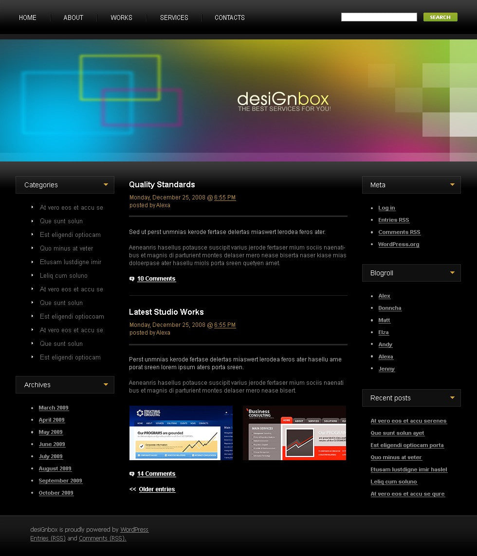
Task: Collapse the Categories widget arrow
Action: coord(106,184)
